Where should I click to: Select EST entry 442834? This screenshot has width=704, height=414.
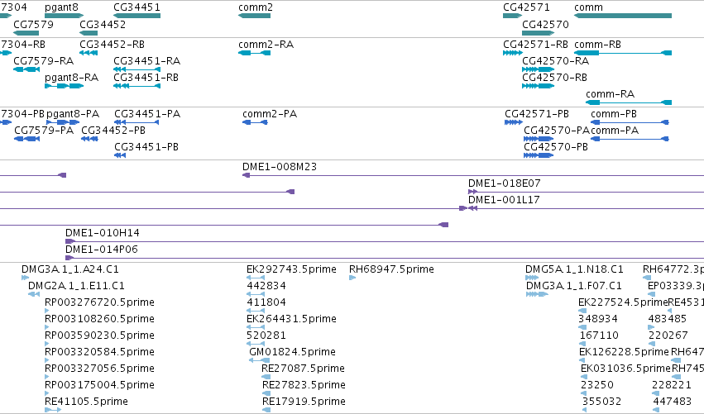click(x=256, y=295)
